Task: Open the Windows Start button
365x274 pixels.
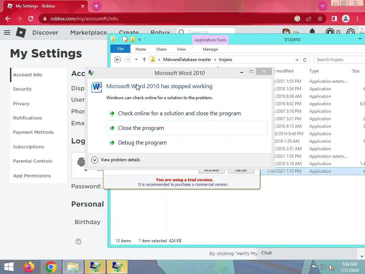Action: [9, 267]
